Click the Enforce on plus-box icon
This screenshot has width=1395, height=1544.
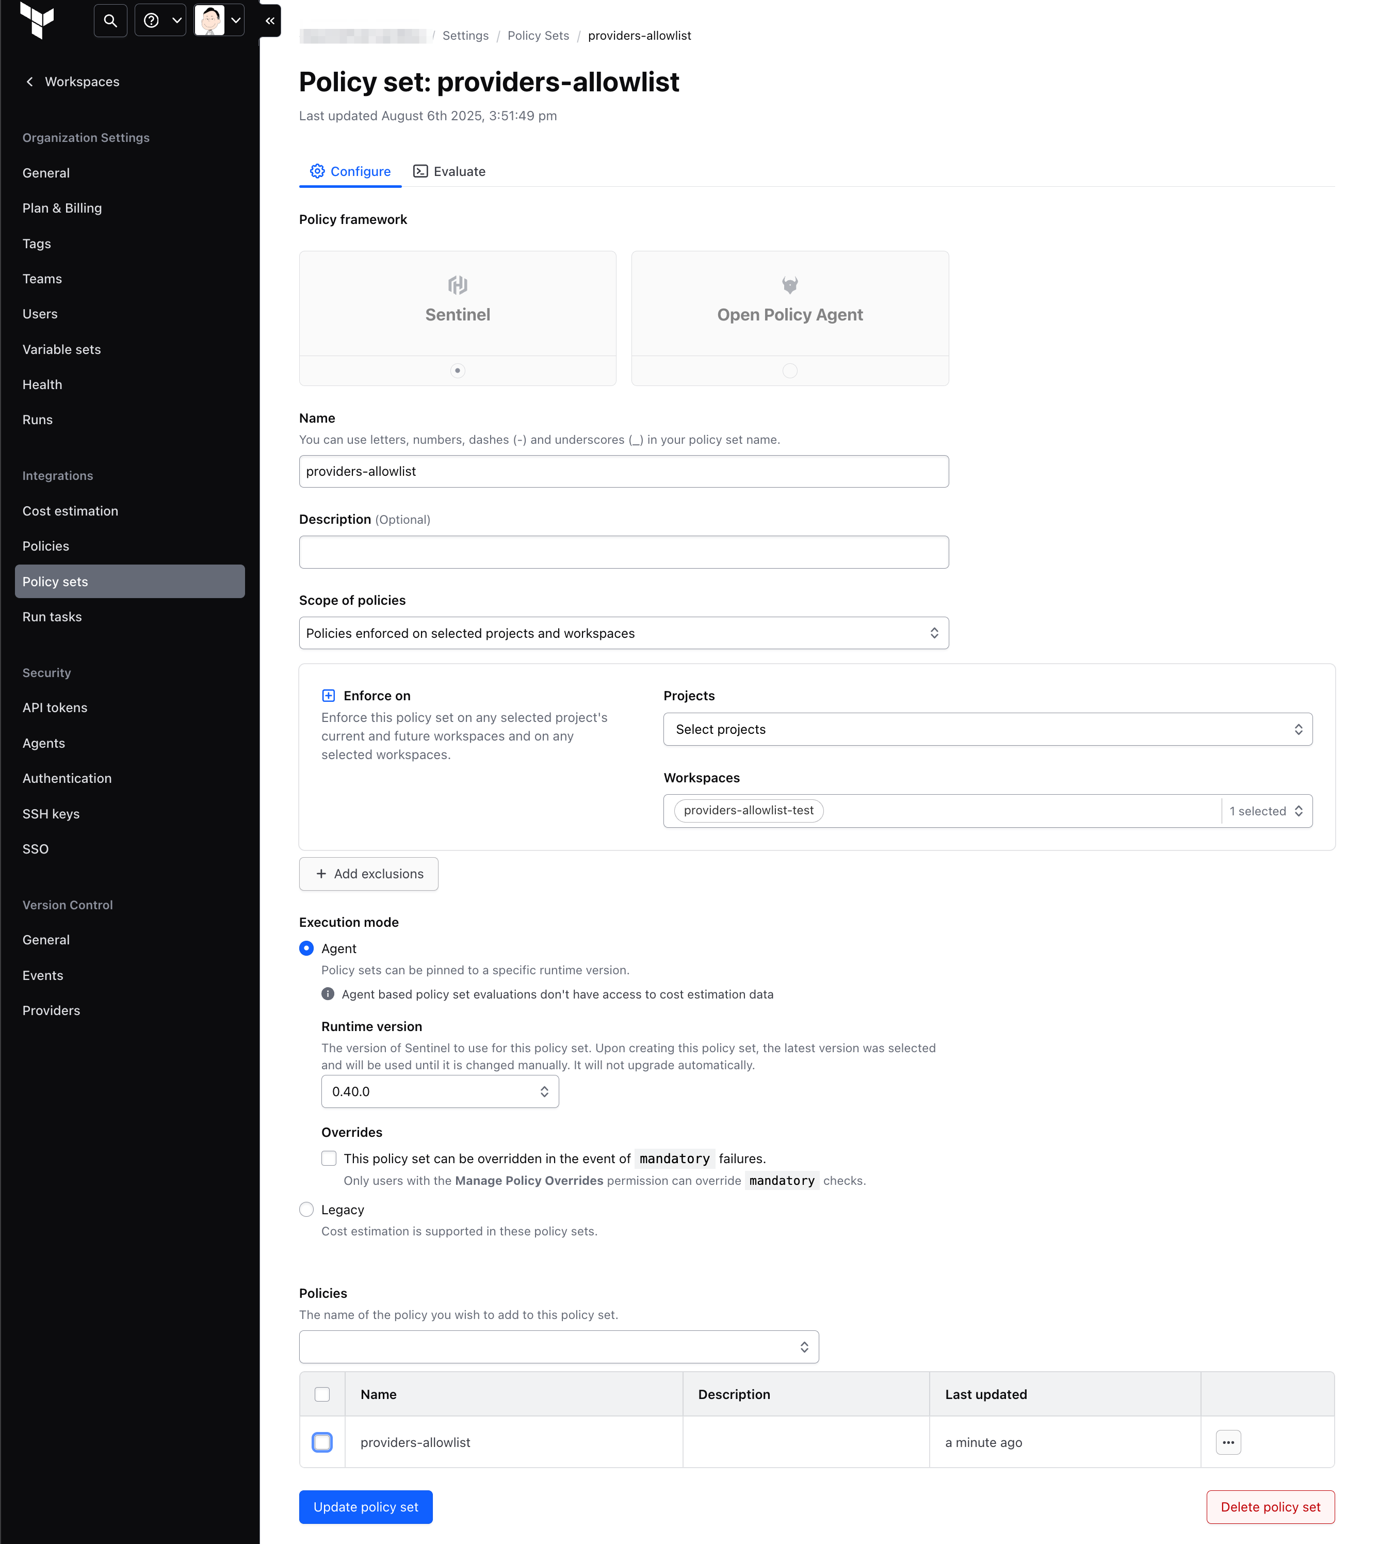tap(329, 696)
